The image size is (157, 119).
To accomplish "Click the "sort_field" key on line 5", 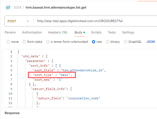I will click(x=44, y=70).
